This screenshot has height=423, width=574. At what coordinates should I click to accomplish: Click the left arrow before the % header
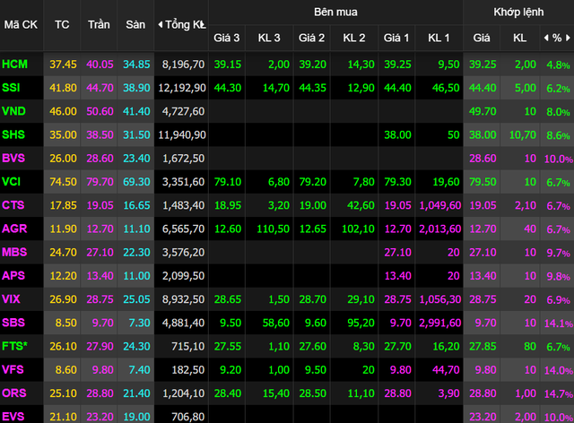pyautogui.click(x=544, y=39)
